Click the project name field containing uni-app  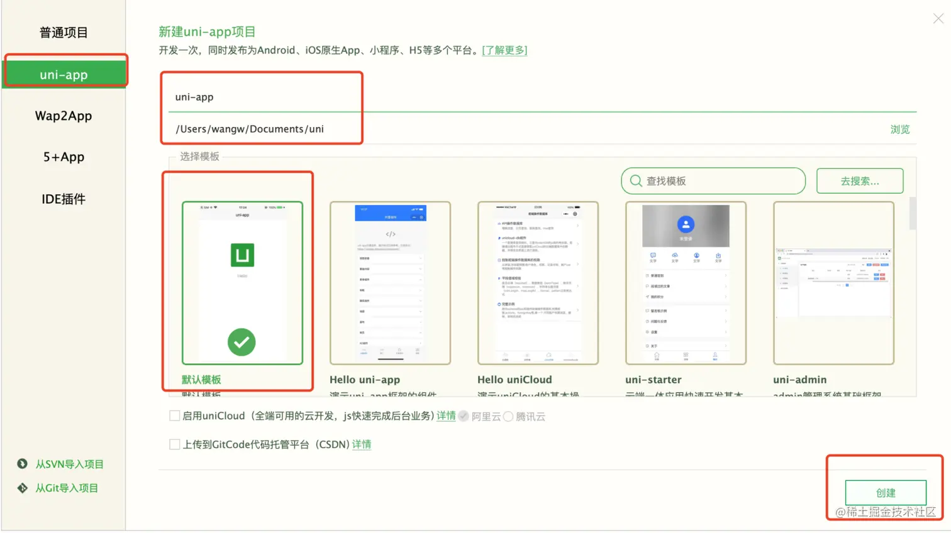542,97
